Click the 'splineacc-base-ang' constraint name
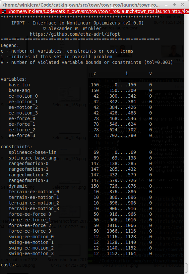 32,158
